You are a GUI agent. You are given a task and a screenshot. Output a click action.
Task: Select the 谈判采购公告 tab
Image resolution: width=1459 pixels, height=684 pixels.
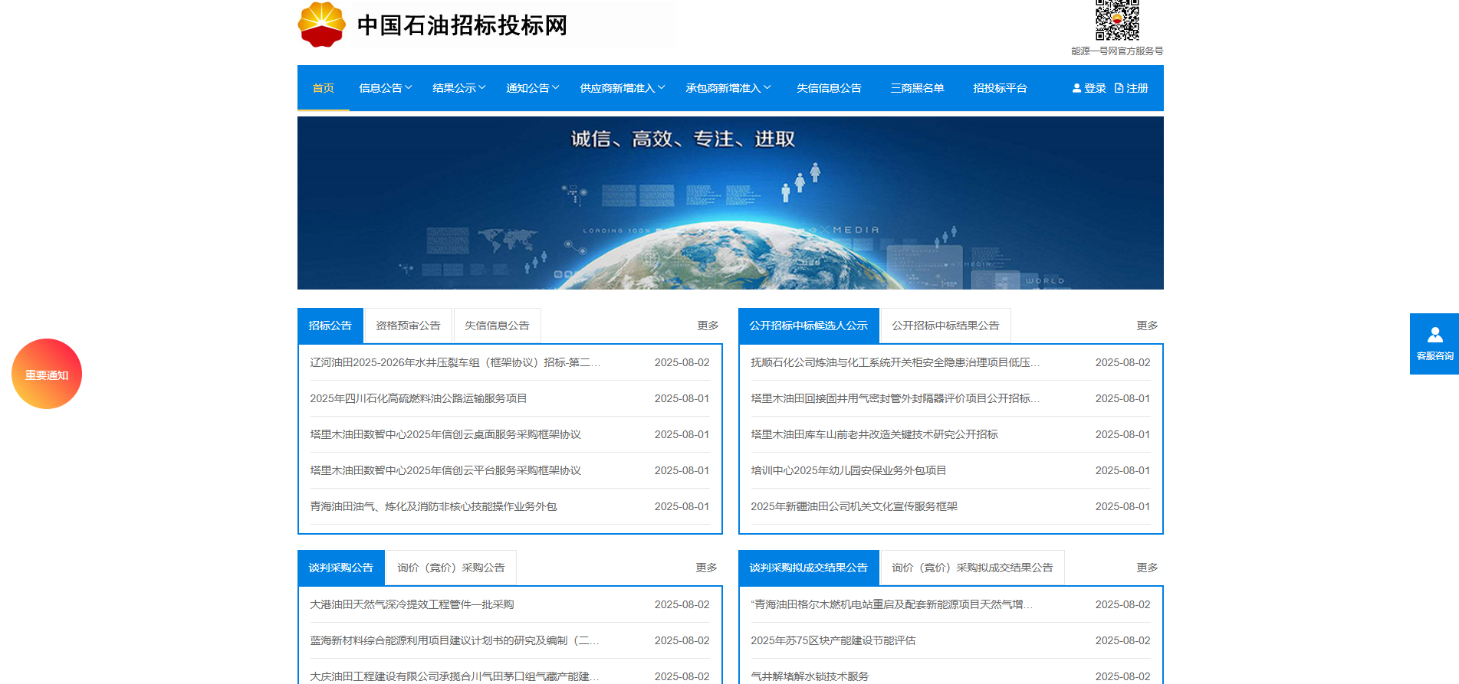[341, 568]
